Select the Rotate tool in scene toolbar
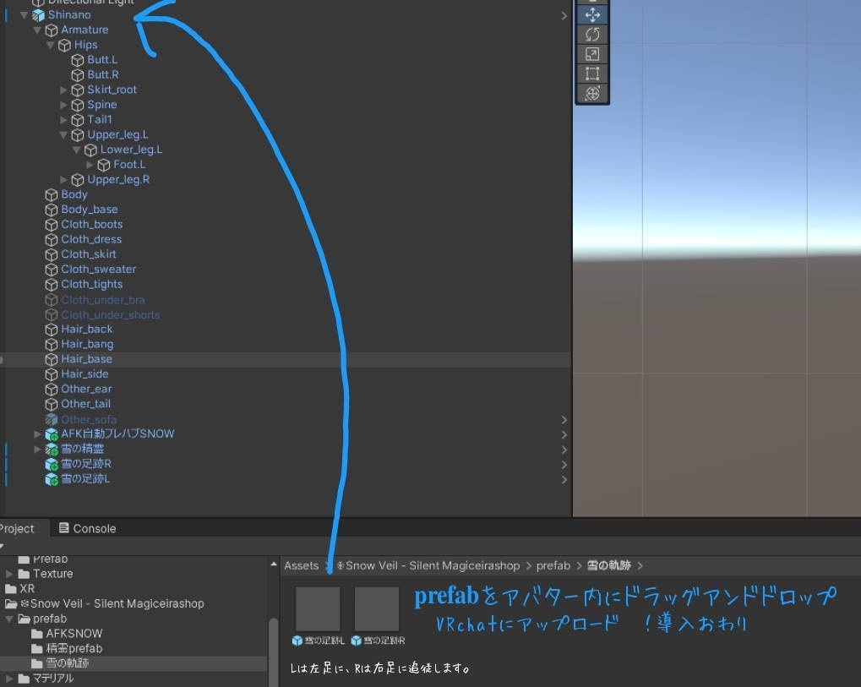The image size is (861, 687). click(592, 35)
